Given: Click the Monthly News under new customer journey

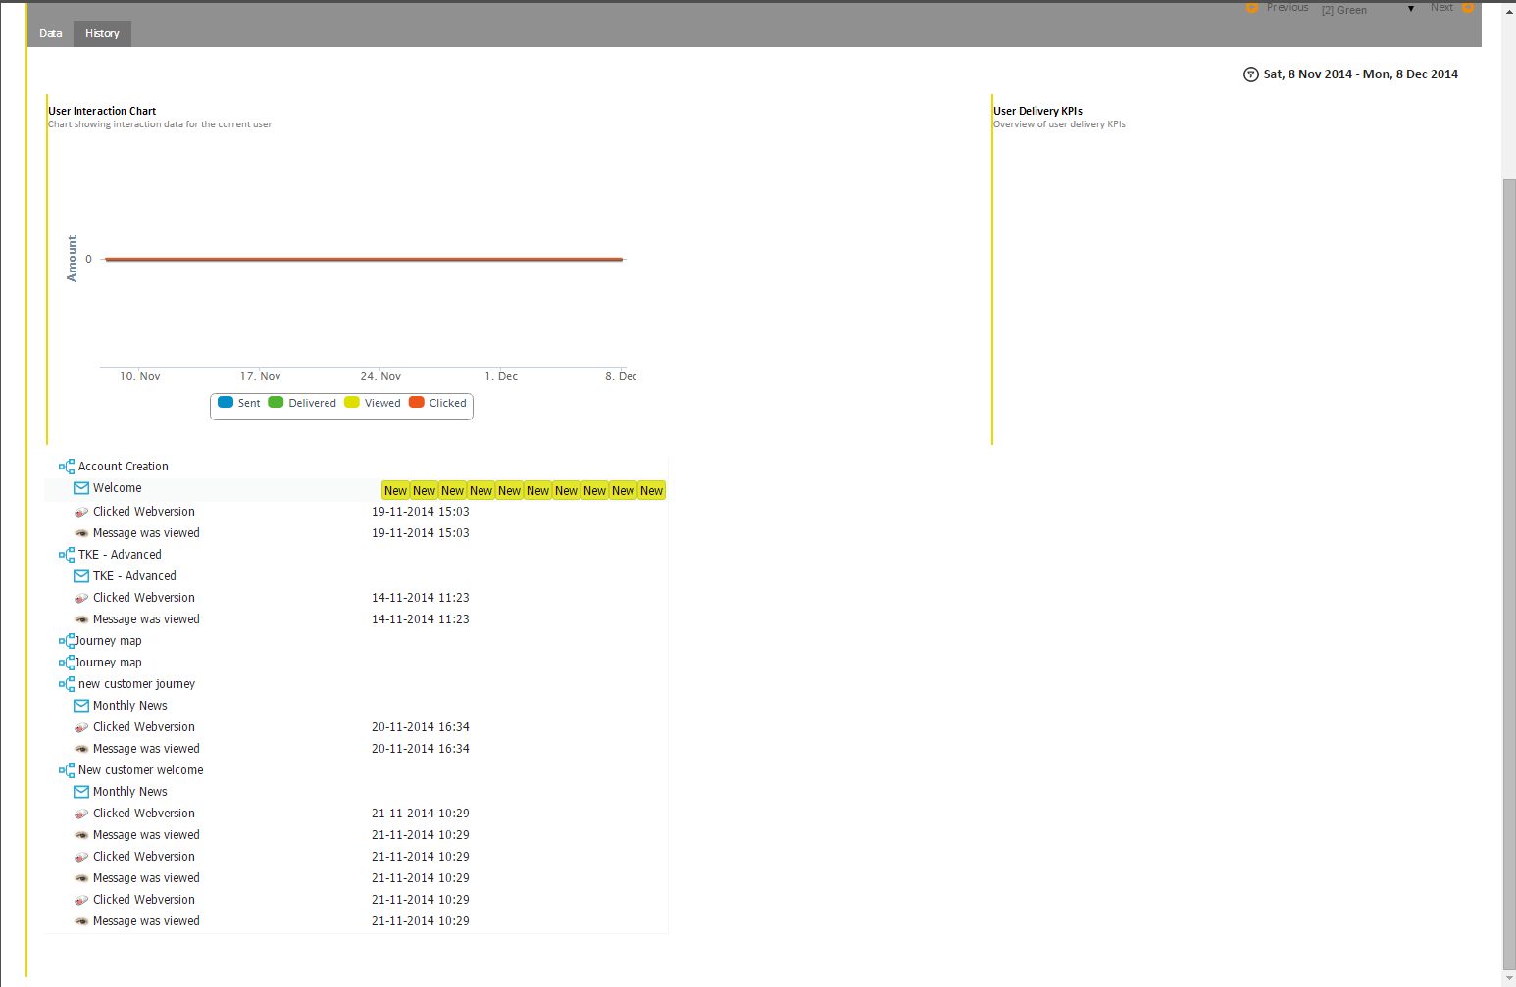Looking at the screenshot, I should [129, 706].
